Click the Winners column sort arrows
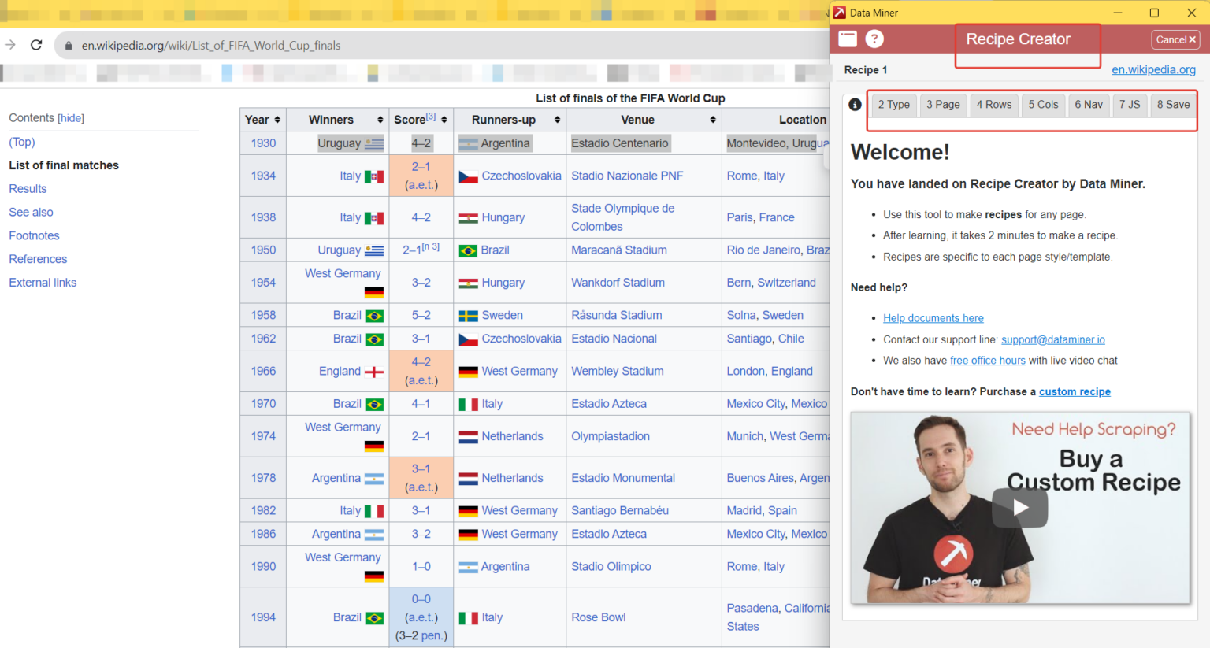The width and height of the screenshot is (1210, 648). point(379,119)
